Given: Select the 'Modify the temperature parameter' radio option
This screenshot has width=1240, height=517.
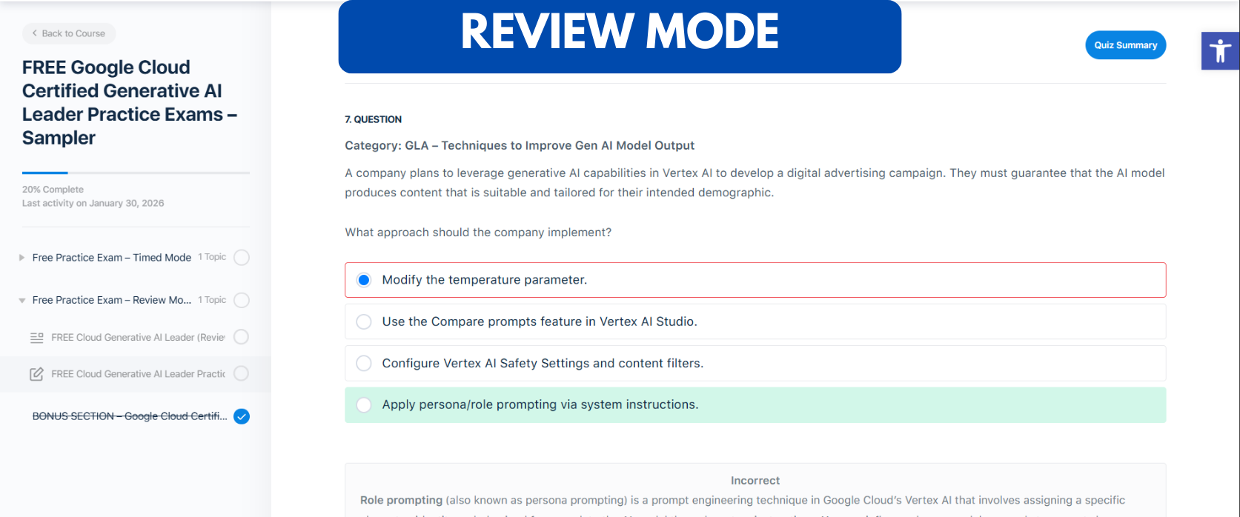Looking at the screenshot, I should click(364, 280).
